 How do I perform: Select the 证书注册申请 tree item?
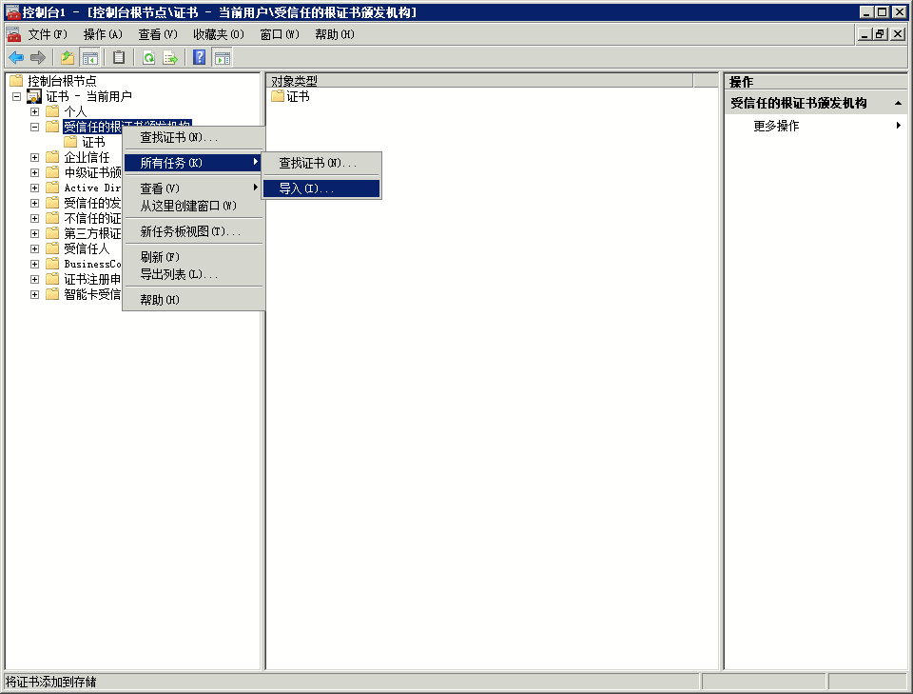[92, 279]
